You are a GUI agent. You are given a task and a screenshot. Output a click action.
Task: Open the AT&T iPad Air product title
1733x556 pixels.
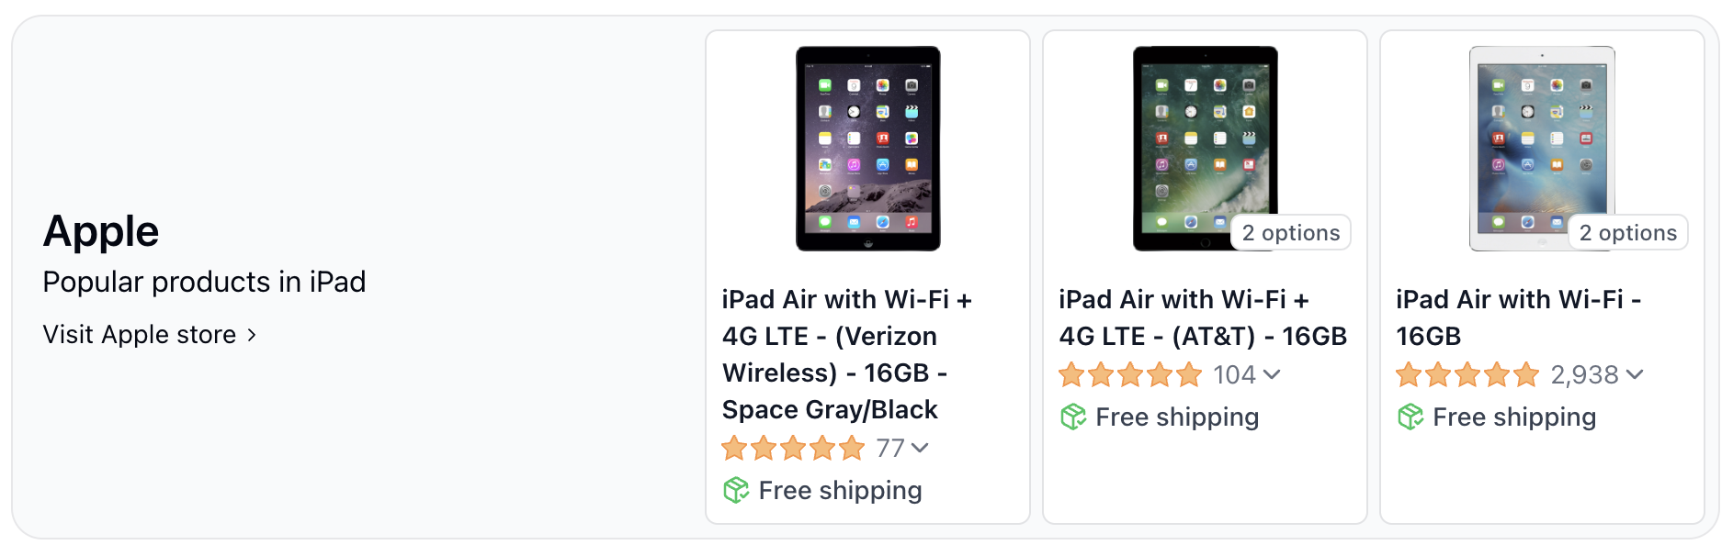[x=1202, y=317]
